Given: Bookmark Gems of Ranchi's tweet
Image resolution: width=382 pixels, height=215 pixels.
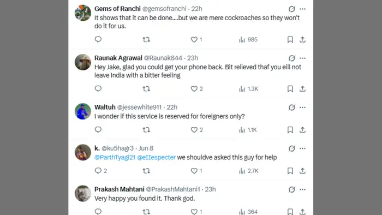Looking at the screenshot, I should point(290,39).
